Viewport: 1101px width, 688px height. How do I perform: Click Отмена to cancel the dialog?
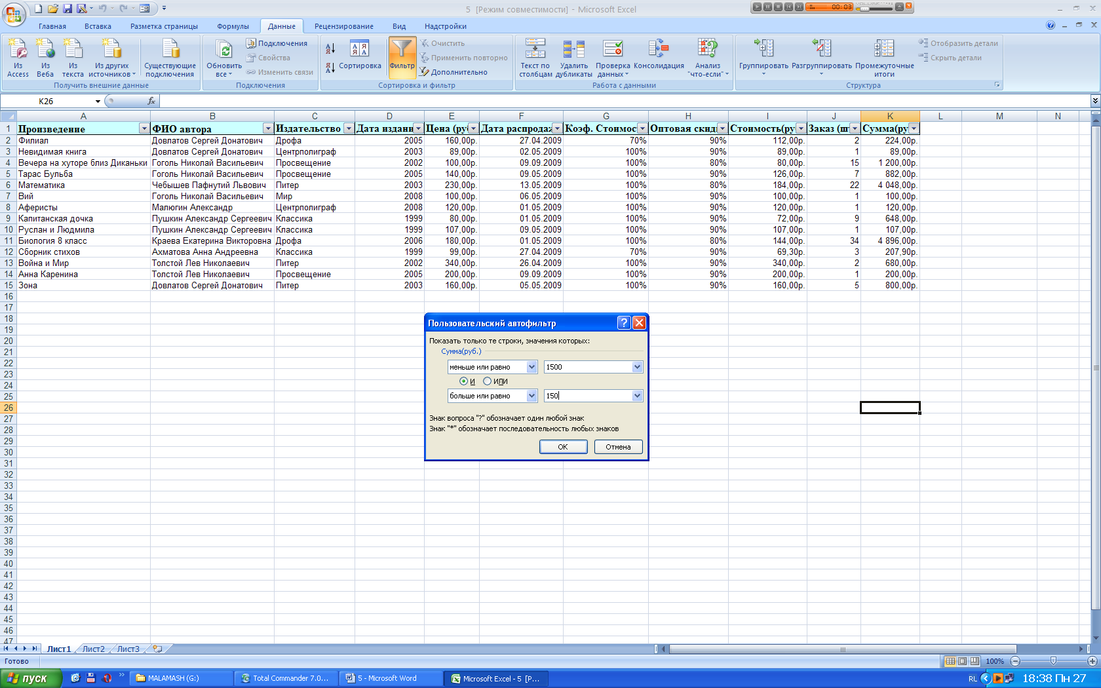coord(618,447)
